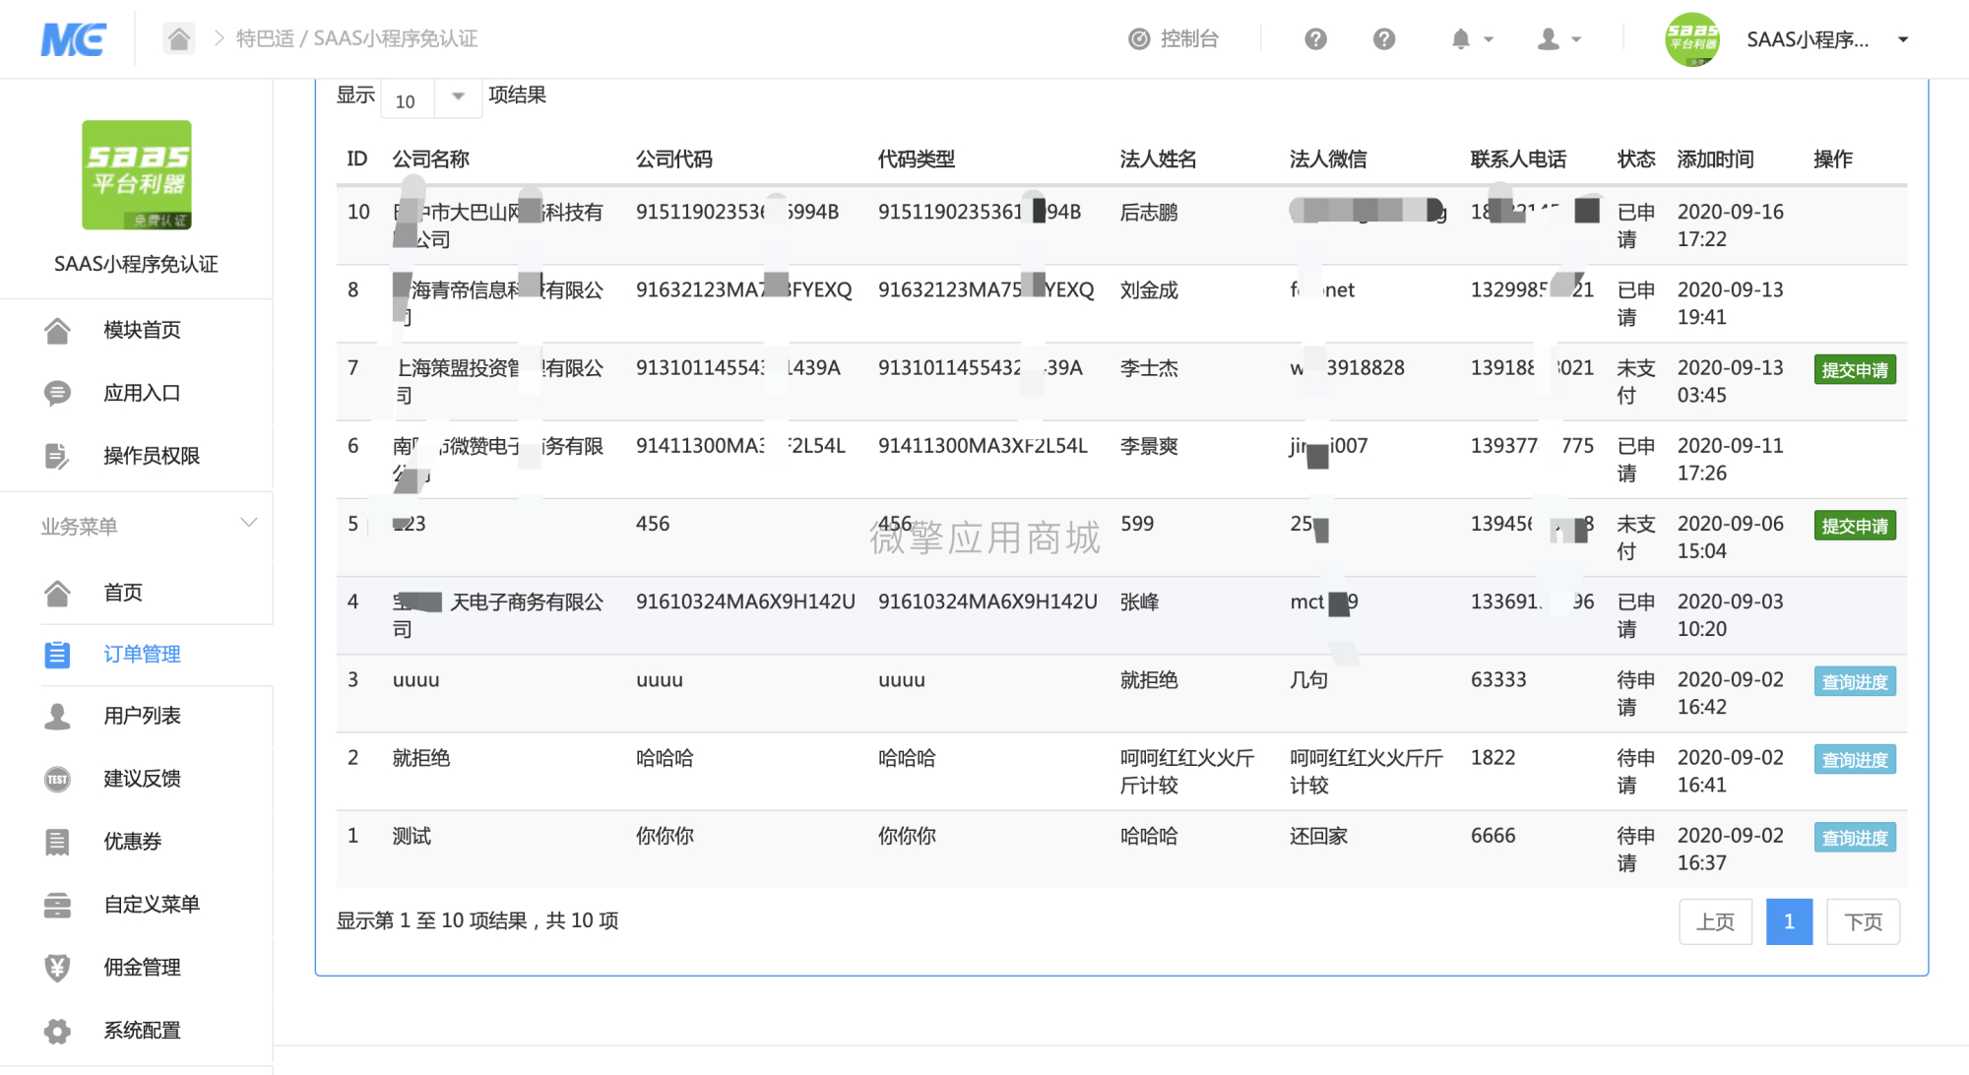The height and width of the screenshot is (1075, 1969).
Task: Click the phone value 63333
Action: [1498, 680]
